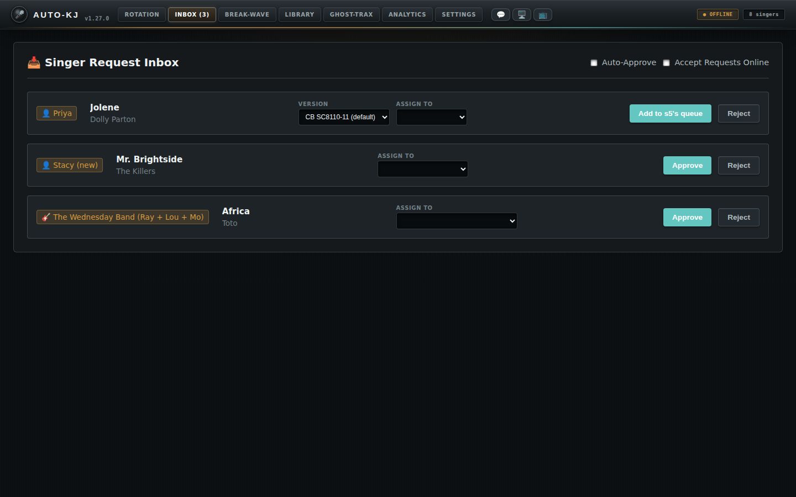
Task: Switch to the Rotation tab
Action: [x=142, y=14]
